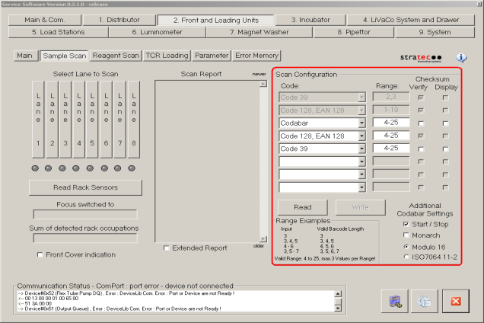This screenshot has height=323, width=484.
Task: Click the Lane 3 status indicator LED
Action: click(x=65, y=168)
